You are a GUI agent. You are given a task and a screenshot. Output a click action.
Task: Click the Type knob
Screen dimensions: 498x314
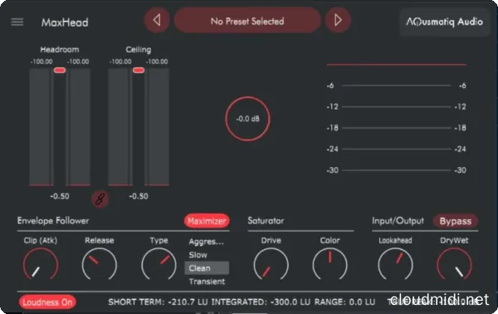[159, 264]
